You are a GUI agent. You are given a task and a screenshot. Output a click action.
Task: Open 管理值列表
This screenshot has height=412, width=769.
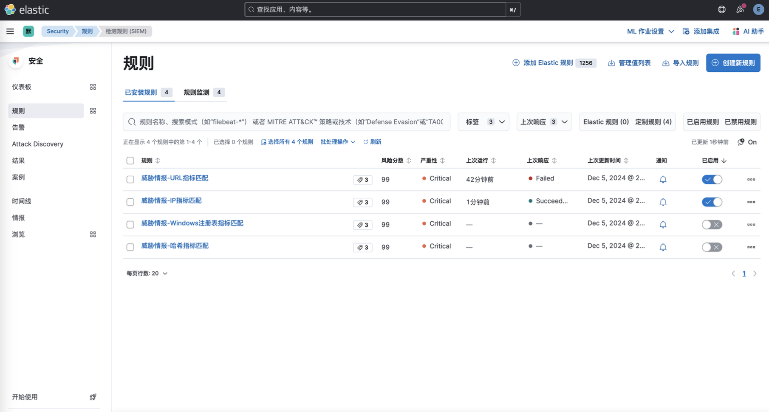pyautogui.click(x=629, y=63)
